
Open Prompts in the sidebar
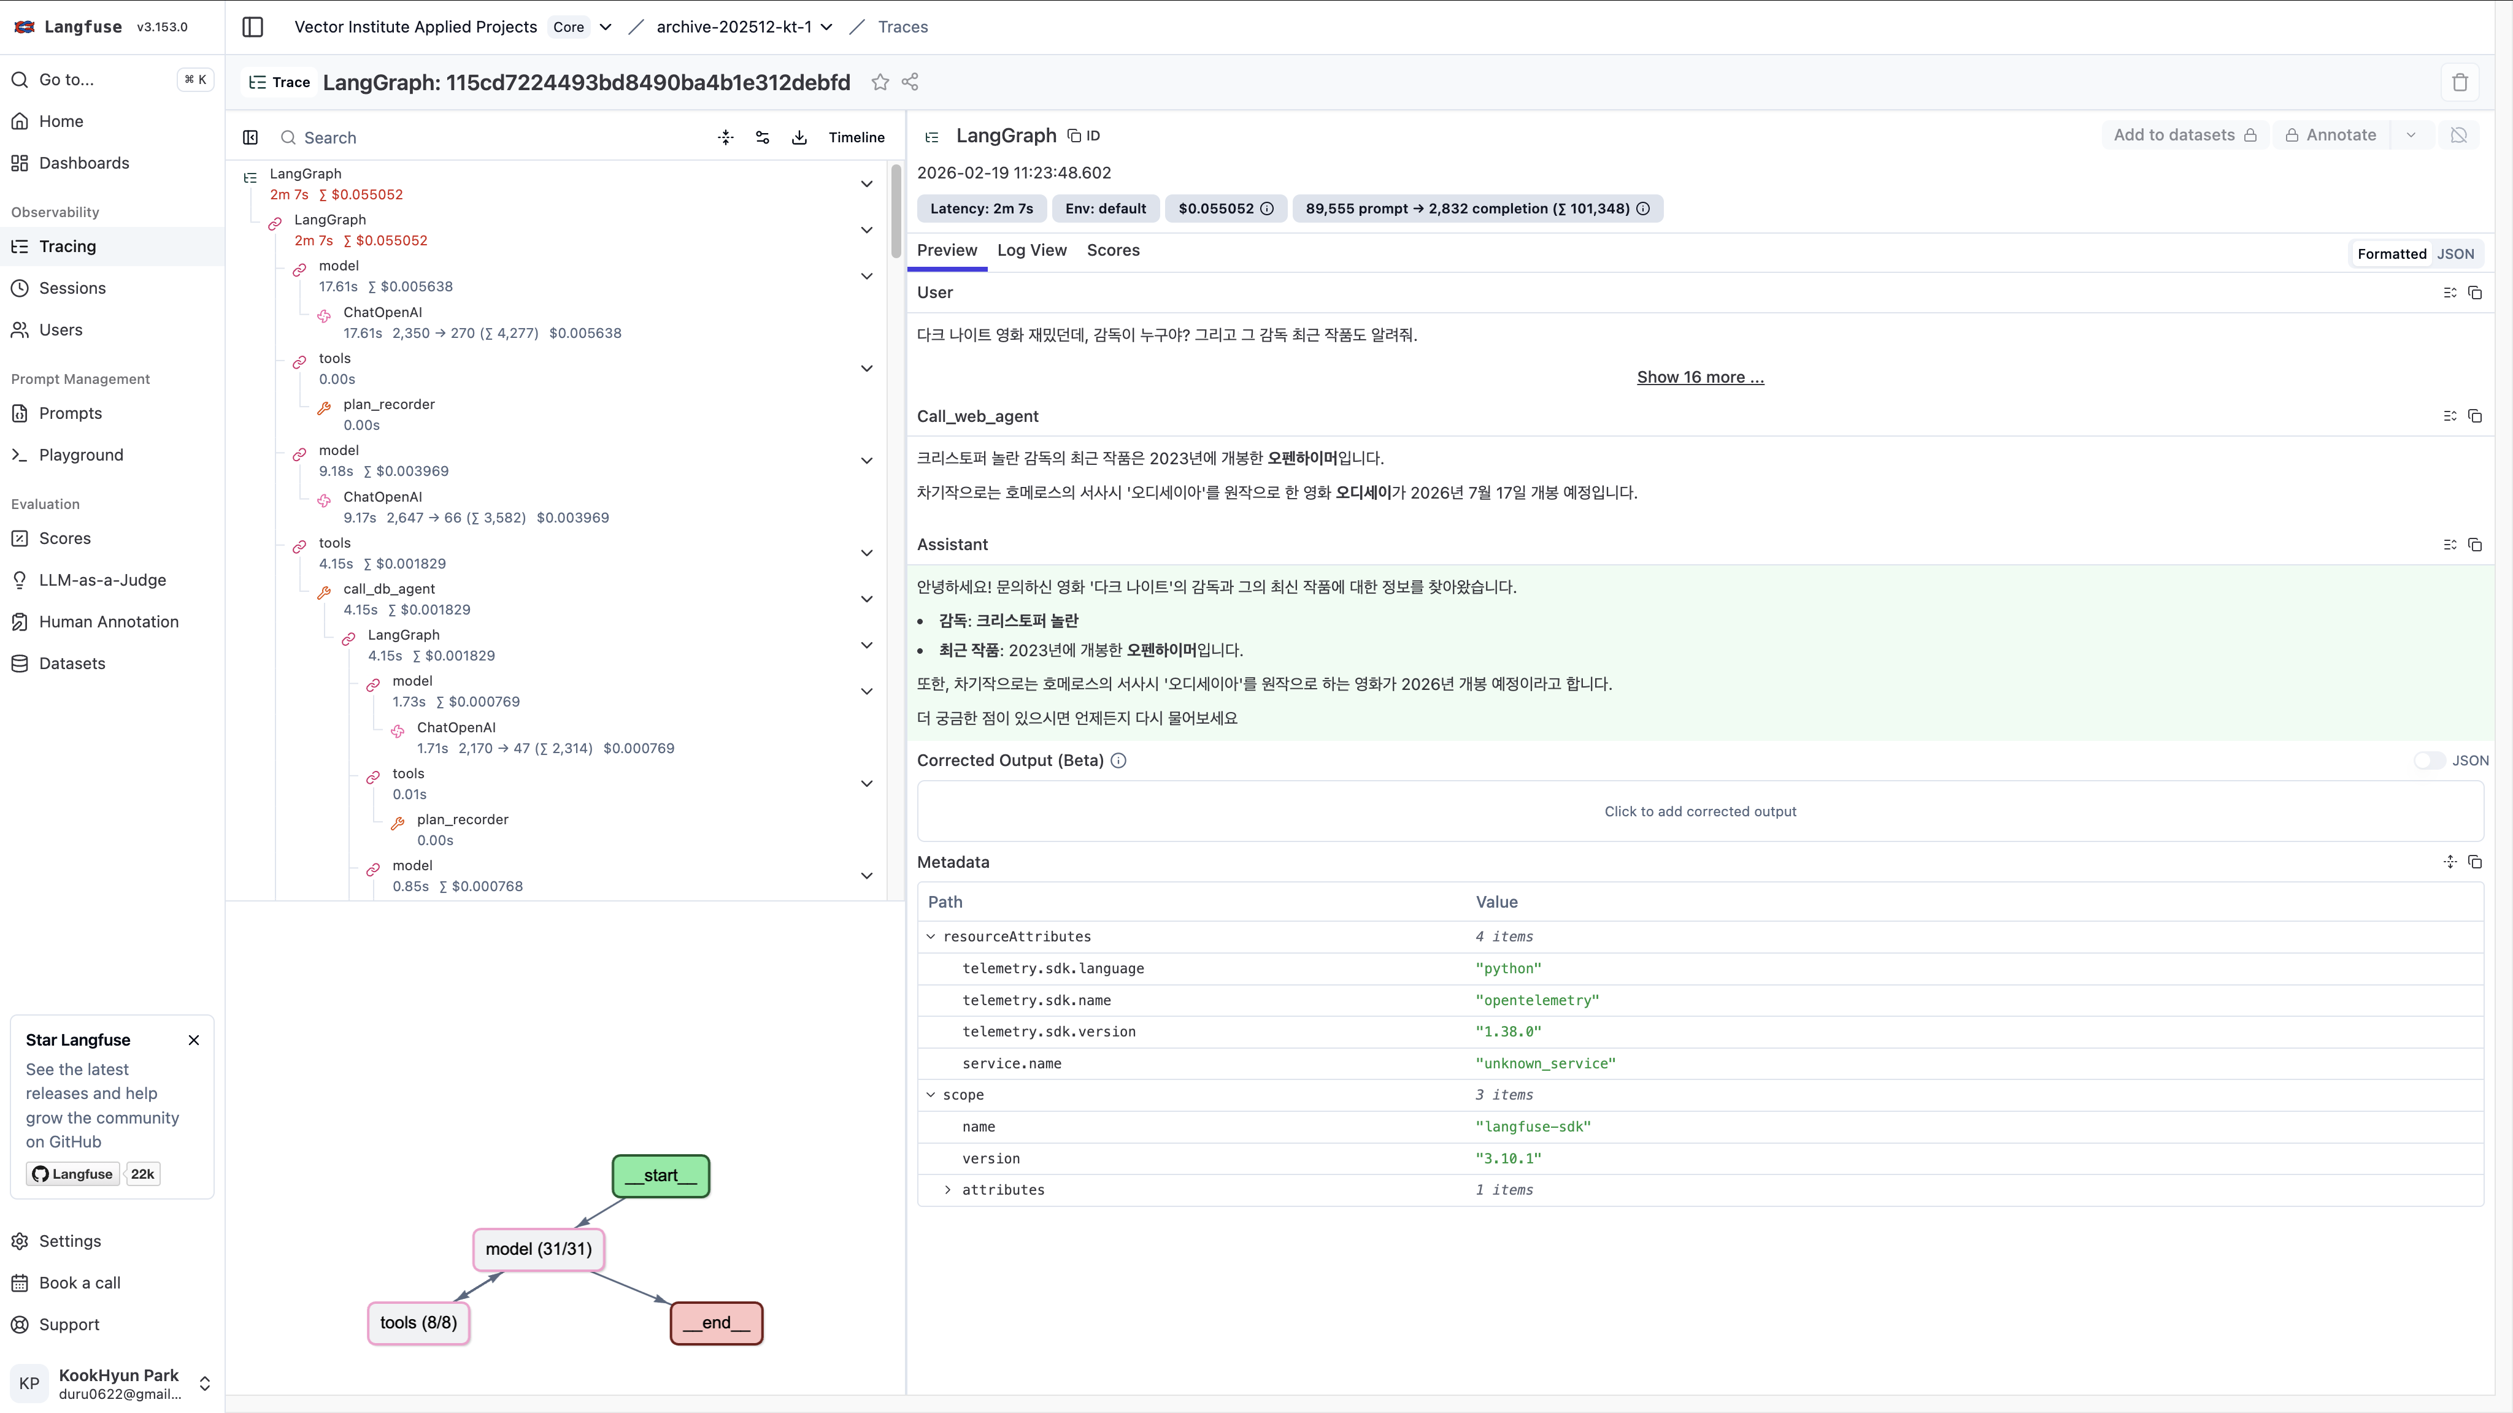(x=112, y=413)
